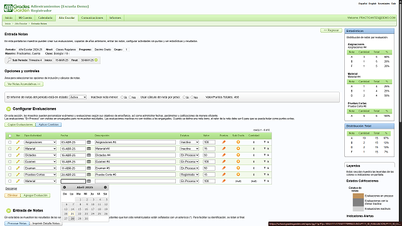Click green icon beside Configurar Evaluaciones heading
This screenshot has height=226, width=402.
[8, 109]
